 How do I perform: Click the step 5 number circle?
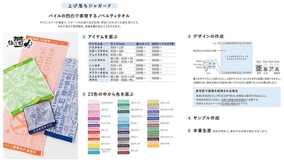click(189, 131)
